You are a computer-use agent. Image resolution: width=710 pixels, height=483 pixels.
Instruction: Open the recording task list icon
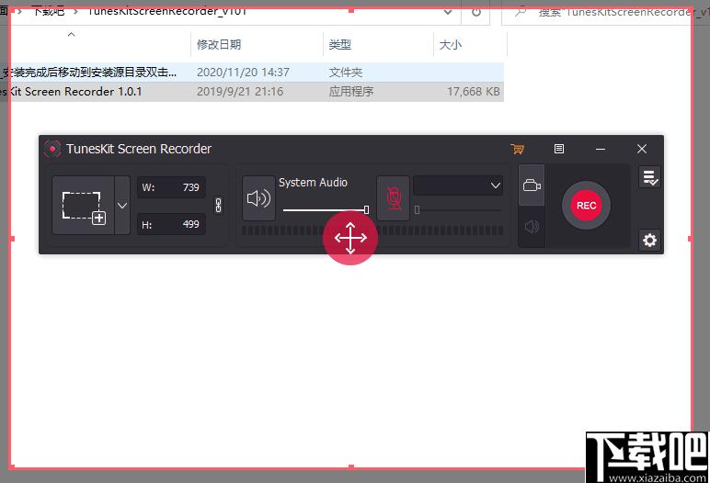[x=650, y=177]
